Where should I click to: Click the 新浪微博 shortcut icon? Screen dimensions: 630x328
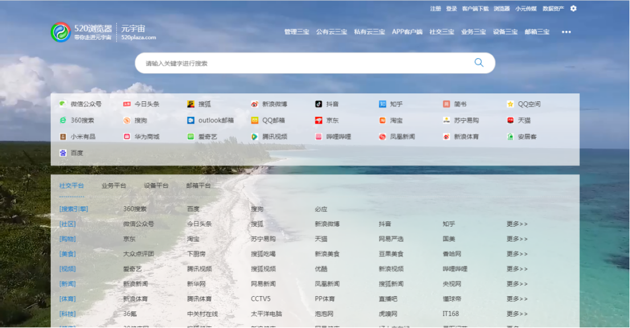click(x=255, y=104)
